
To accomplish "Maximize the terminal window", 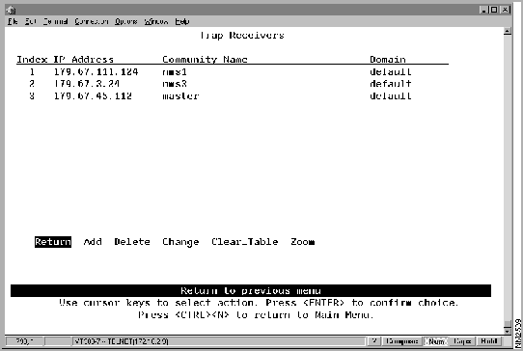I will pyautogui.click(x=494, y=10).
